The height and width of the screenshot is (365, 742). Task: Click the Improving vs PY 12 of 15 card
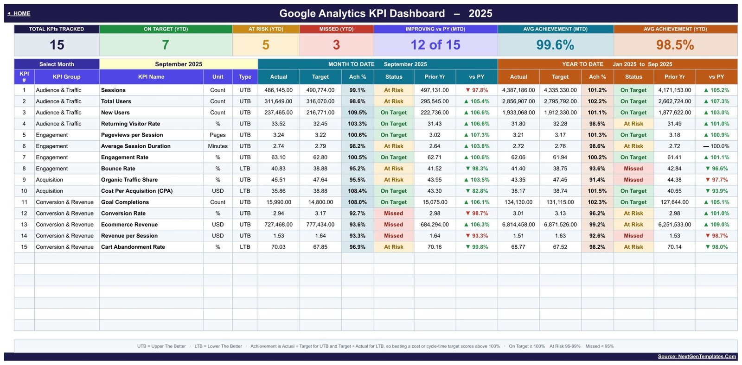click(435, 45)
